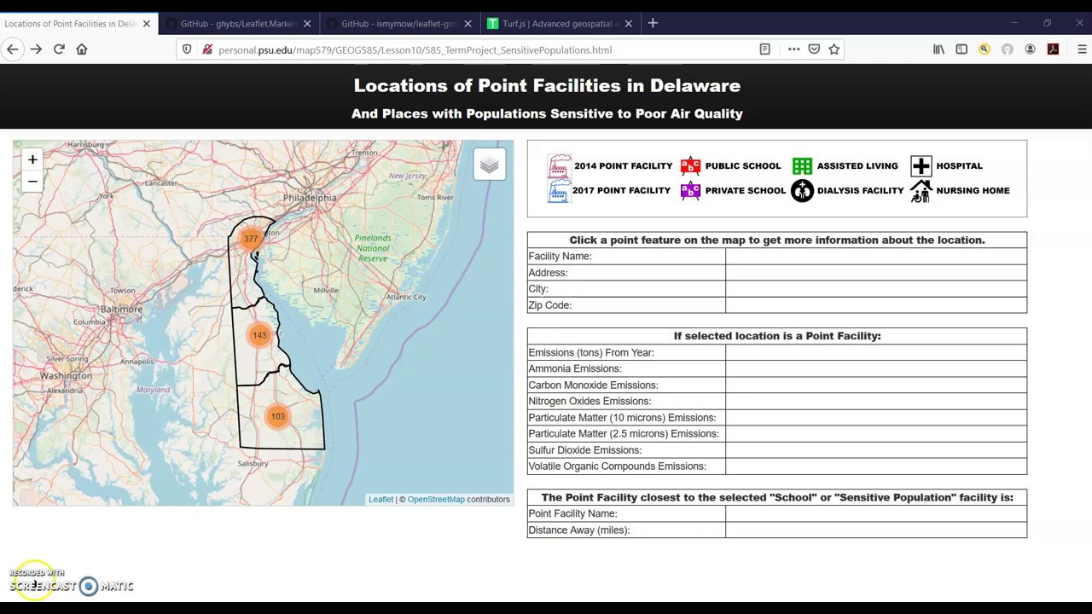Click the 2014 Point Facility legend icon
Screen dimensions: 1092x614
560,165
